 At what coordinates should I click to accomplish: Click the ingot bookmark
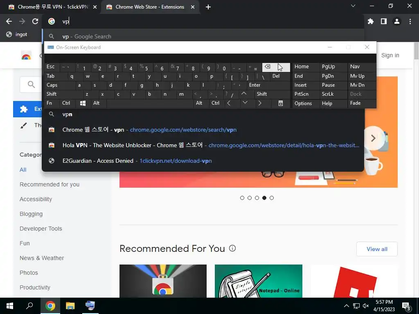(16, 34)
